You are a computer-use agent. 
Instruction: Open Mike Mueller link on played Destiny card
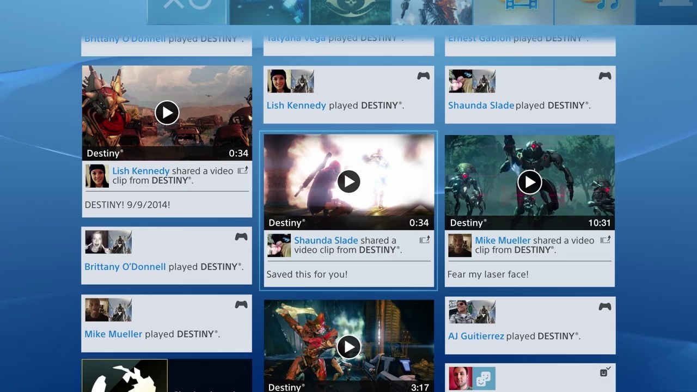coord(113,334)
